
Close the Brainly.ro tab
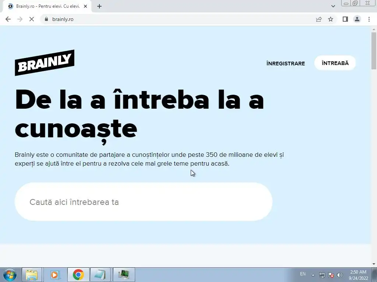click(85, 6)
